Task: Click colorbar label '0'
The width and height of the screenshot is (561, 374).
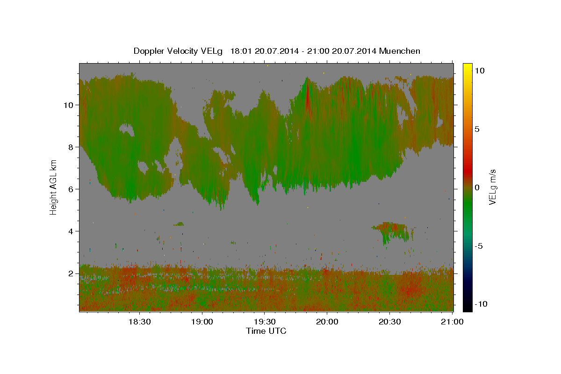Action: (x=477, y=187)
